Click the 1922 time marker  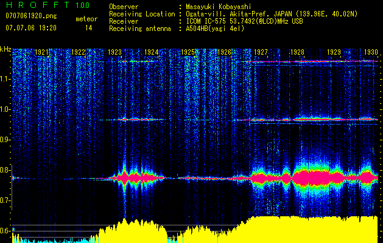(78, 53)
